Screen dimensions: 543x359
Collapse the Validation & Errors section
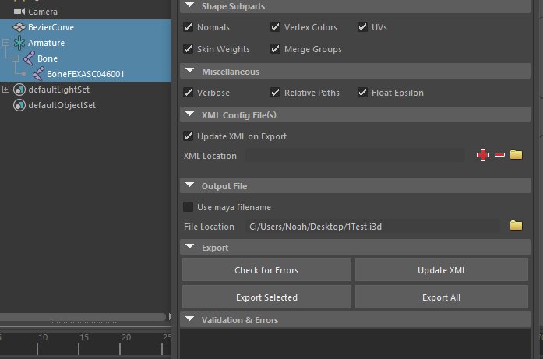click(x=188, y=320)
